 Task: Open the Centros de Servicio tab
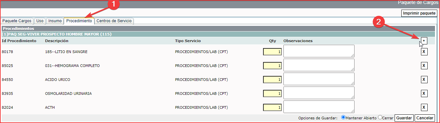(x=115, y=21)
